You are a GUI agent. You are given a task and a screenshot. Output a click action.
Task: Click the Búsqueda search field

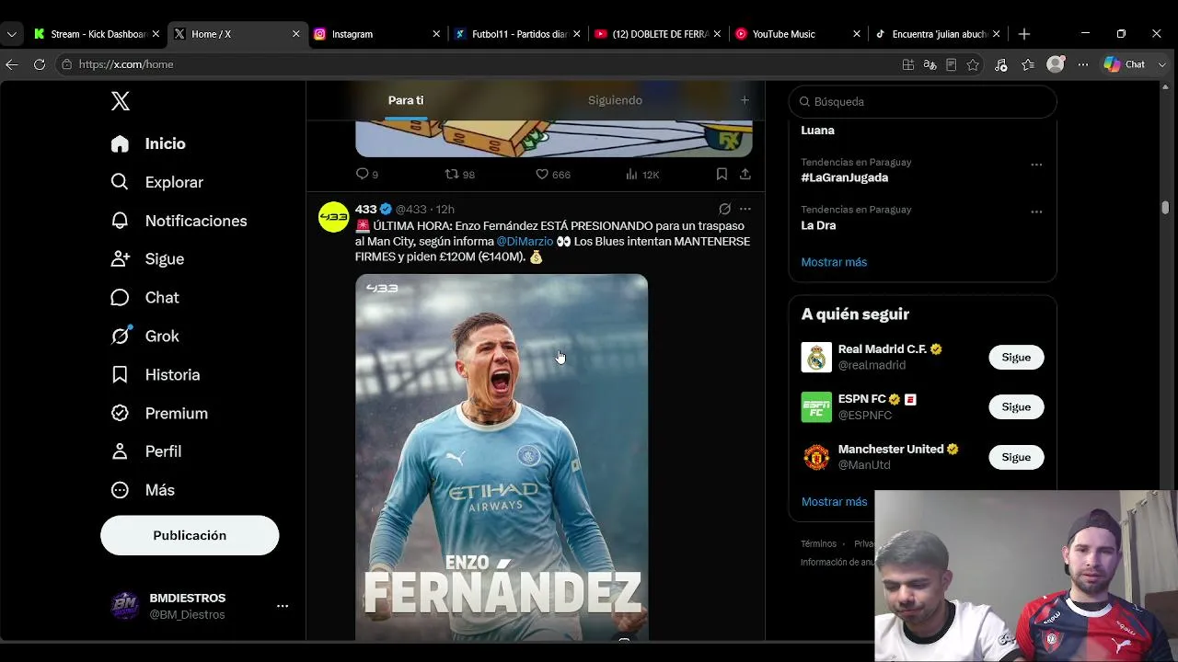coord(922,101)
